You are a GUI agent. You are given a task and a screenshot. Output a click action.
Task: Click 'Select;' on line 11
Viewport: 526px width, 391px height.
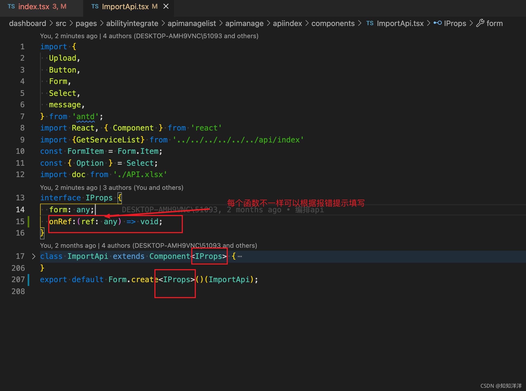tap(142, 163)
